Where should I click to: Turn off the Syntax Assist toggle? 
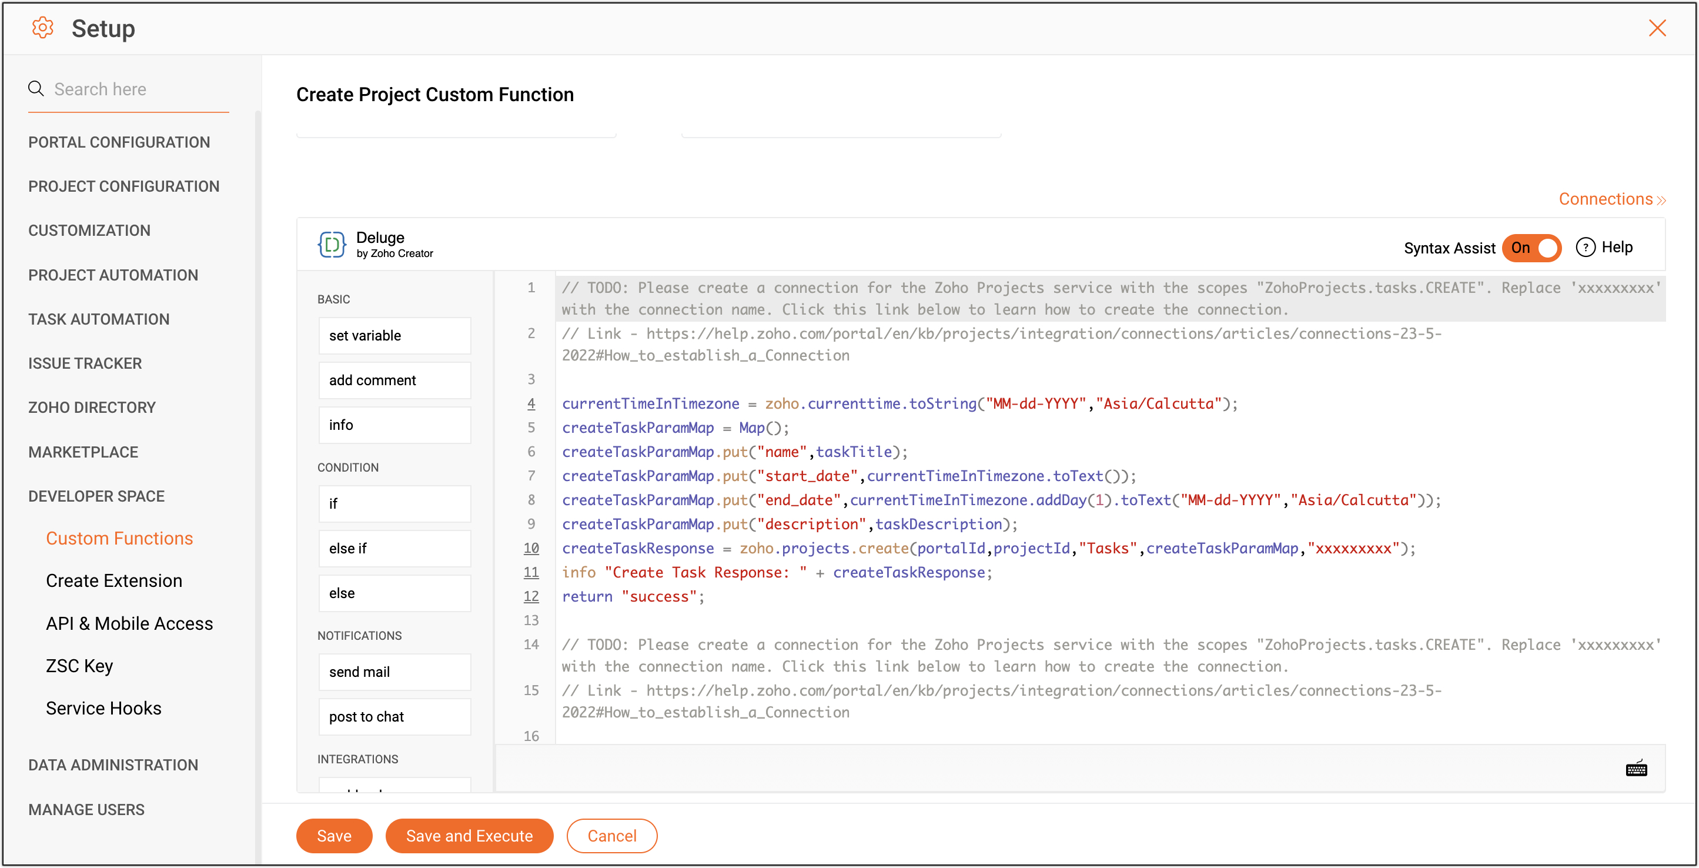[1532, 248]
